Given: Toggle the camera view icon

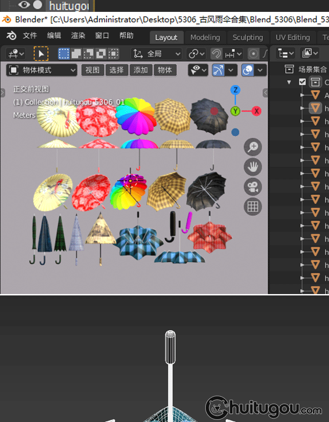Looking at the screenshot, I should [253, 187].
